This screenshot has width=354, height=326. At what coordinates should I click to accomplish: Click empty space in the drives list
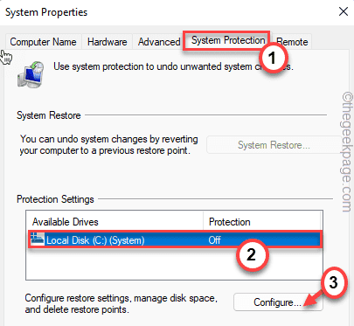pos(174,264)
